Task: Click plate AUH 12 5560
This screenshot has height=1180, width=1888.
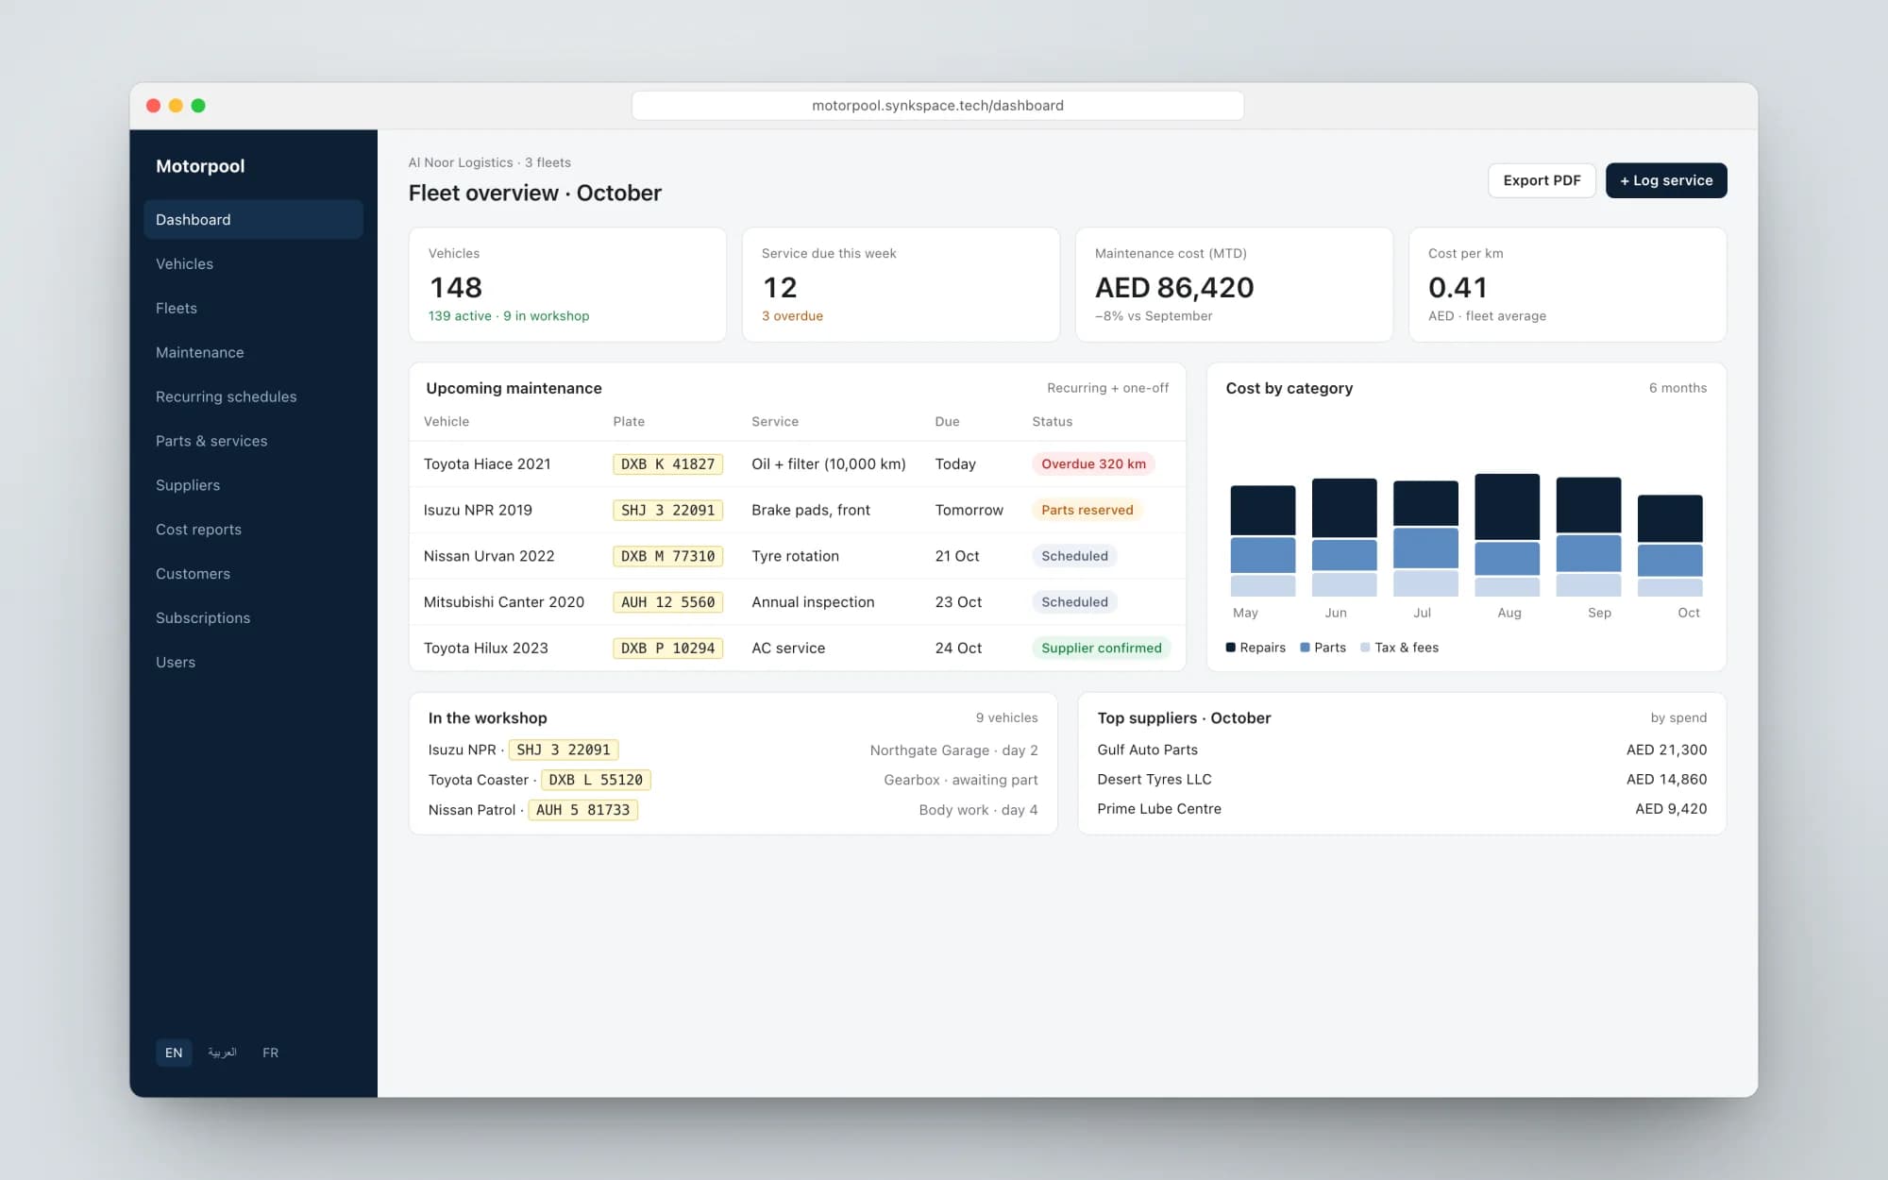Action: pyautogui.click(x=667, y=602)
